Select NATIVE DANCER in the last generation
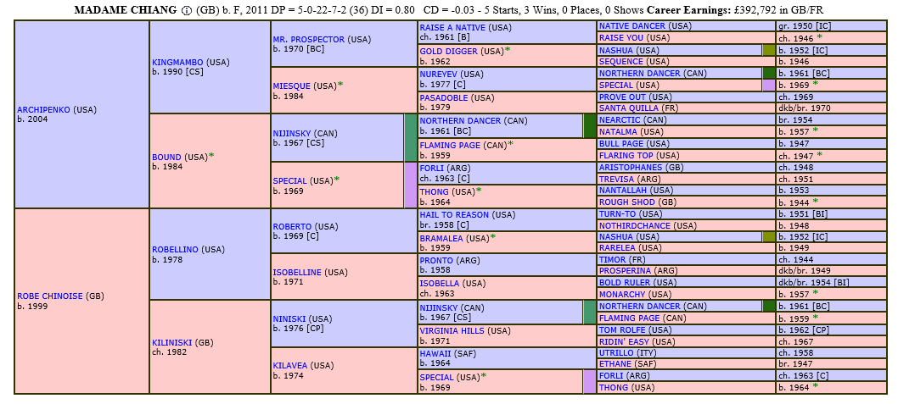Viewport: 898px width, 404px height. pos(632,26)
